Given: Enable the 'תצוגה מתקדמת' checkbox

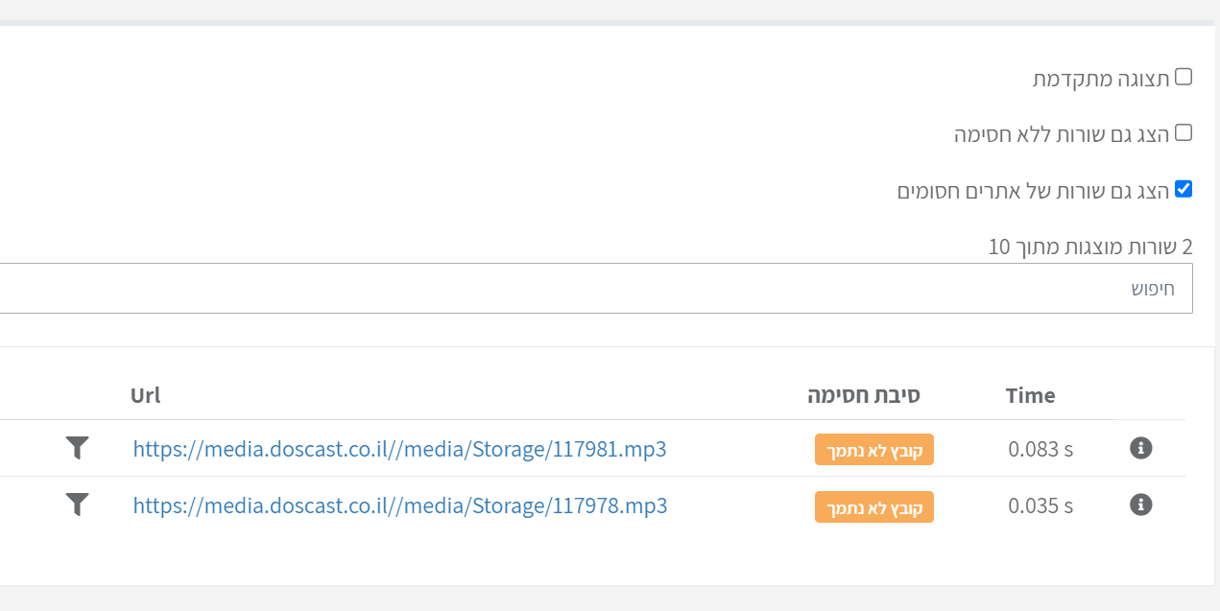Looking at the screenshot, I should [x=1184, y=77].
